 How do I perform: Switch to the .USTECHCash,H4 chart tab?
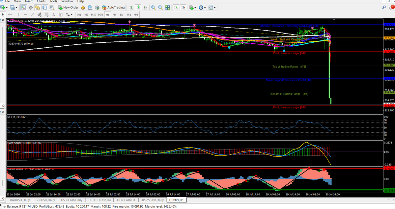click(x=99, y=200)
